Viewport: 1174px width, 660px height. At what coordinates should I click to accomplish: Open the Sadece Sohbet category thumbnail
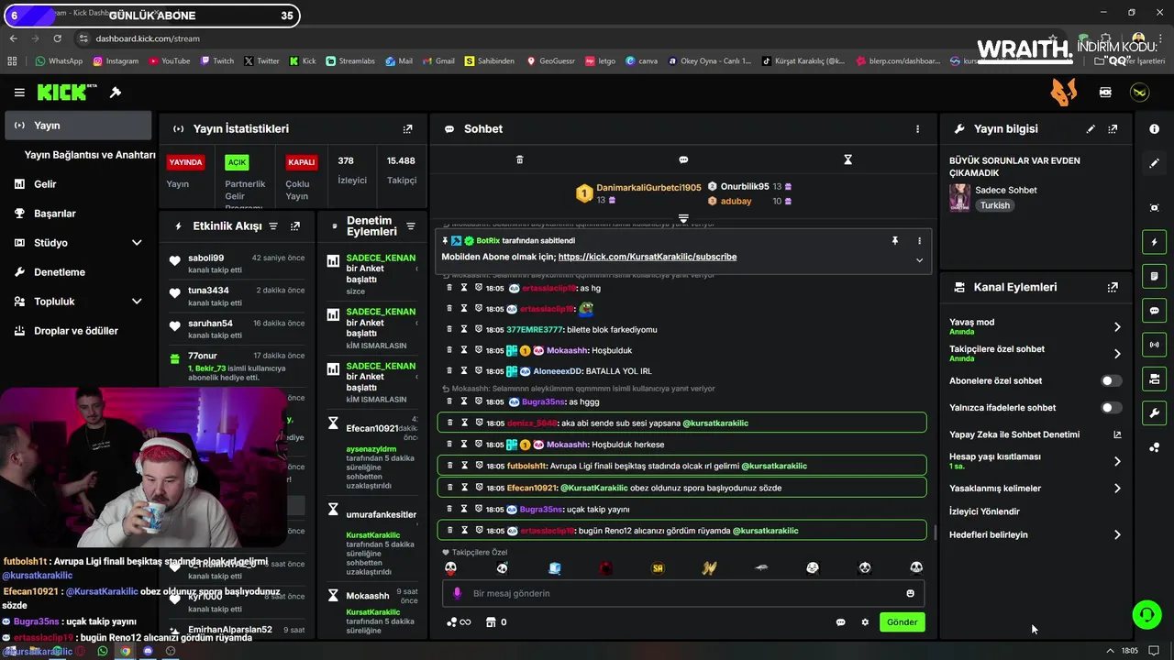coord(959,197)
